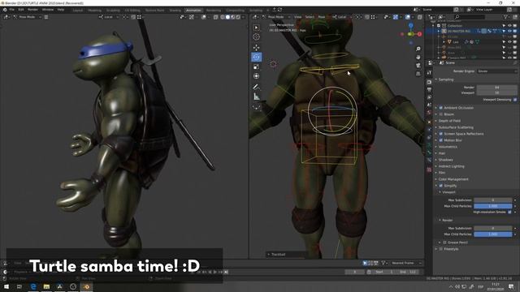Toggle the Simplify checkbox
Screen dimensions: 520x292
coord(441,186)
